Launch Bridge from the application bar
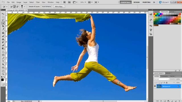The width and height of the screenshot is (182, 102). (65, 2)
